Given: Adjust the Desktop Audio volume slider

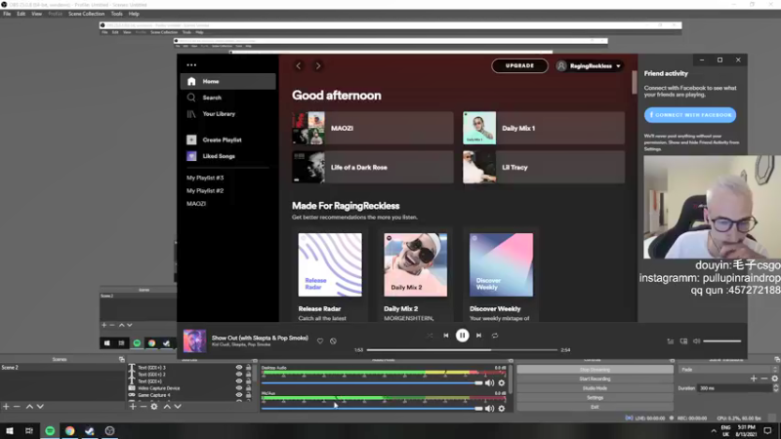Looking at the screenshot, I should 372,382.
